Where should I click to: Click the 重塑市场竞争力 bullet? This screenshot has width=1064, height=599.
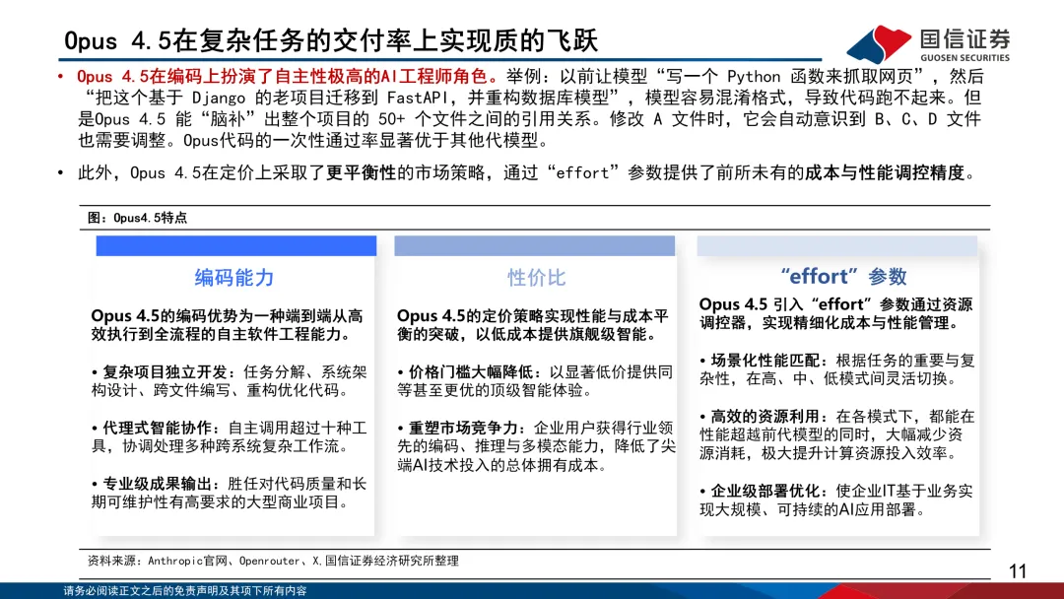coord(536,446)
